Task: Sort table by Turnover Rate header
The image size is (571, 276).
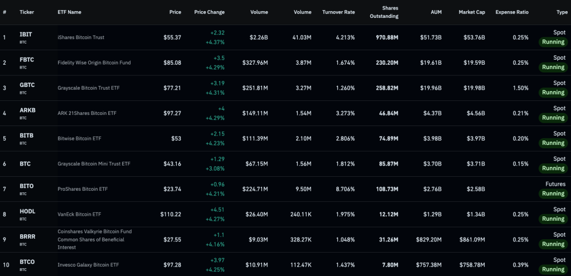Action: point(338,12)
